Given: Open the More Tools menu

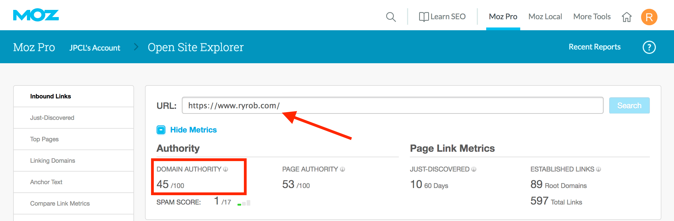Looking at the screenshot, I should coord(592,17).
